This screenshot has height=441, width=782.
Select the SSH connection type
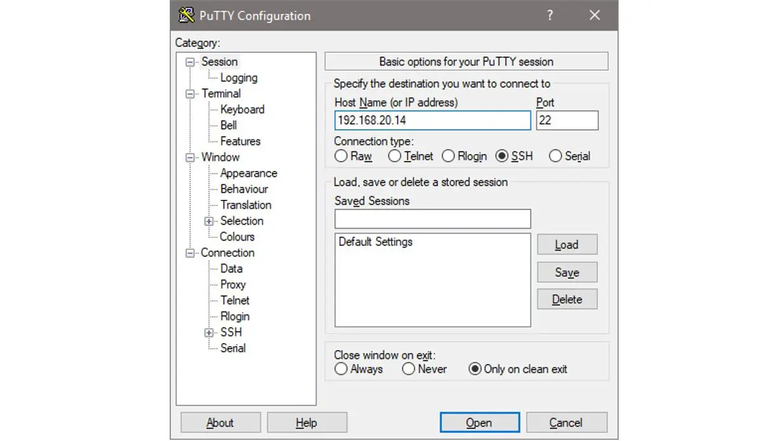tap(503, 156)
